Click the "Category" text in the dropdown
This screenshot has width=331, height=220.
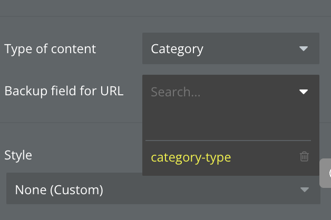click(x=177, y=49)
